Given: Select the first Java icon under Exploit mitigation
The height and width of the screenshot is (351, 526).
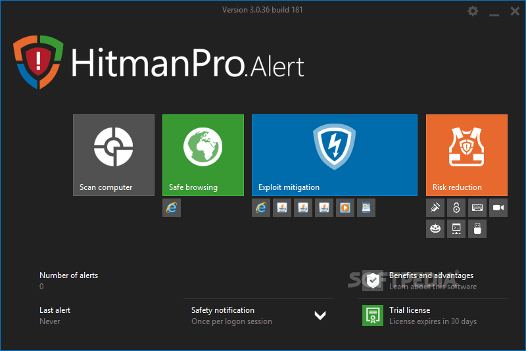Looking at the screenshot, I should (x=282, y=208).
